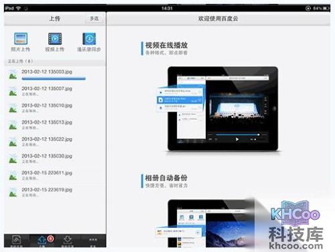Viewport: 335px width, 252px height.
Task: Tap thumbnail icon of 2013-02-15 223611.jpg
Action: [13, 176]
